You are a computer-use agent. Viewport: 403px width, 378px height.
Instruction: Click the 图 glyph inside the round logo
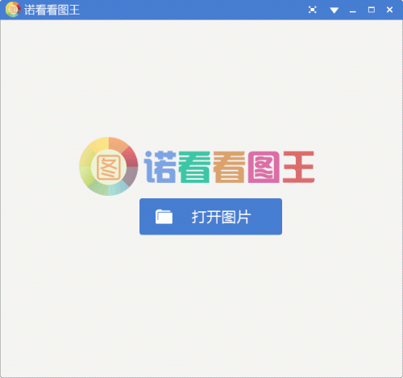tap(109, 168)
